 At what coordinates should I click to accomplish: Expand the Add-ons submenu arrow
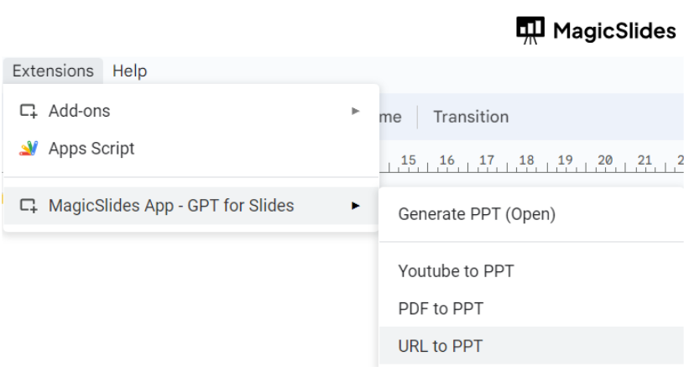pos(356,111)
